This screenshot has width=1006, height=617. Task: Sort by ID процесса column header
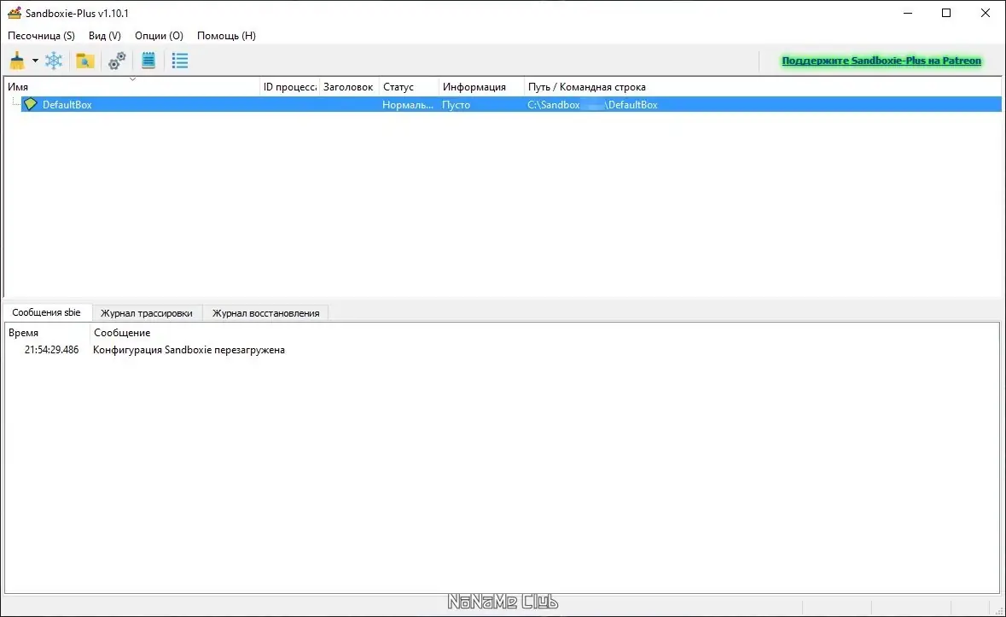tap(289, 86)
